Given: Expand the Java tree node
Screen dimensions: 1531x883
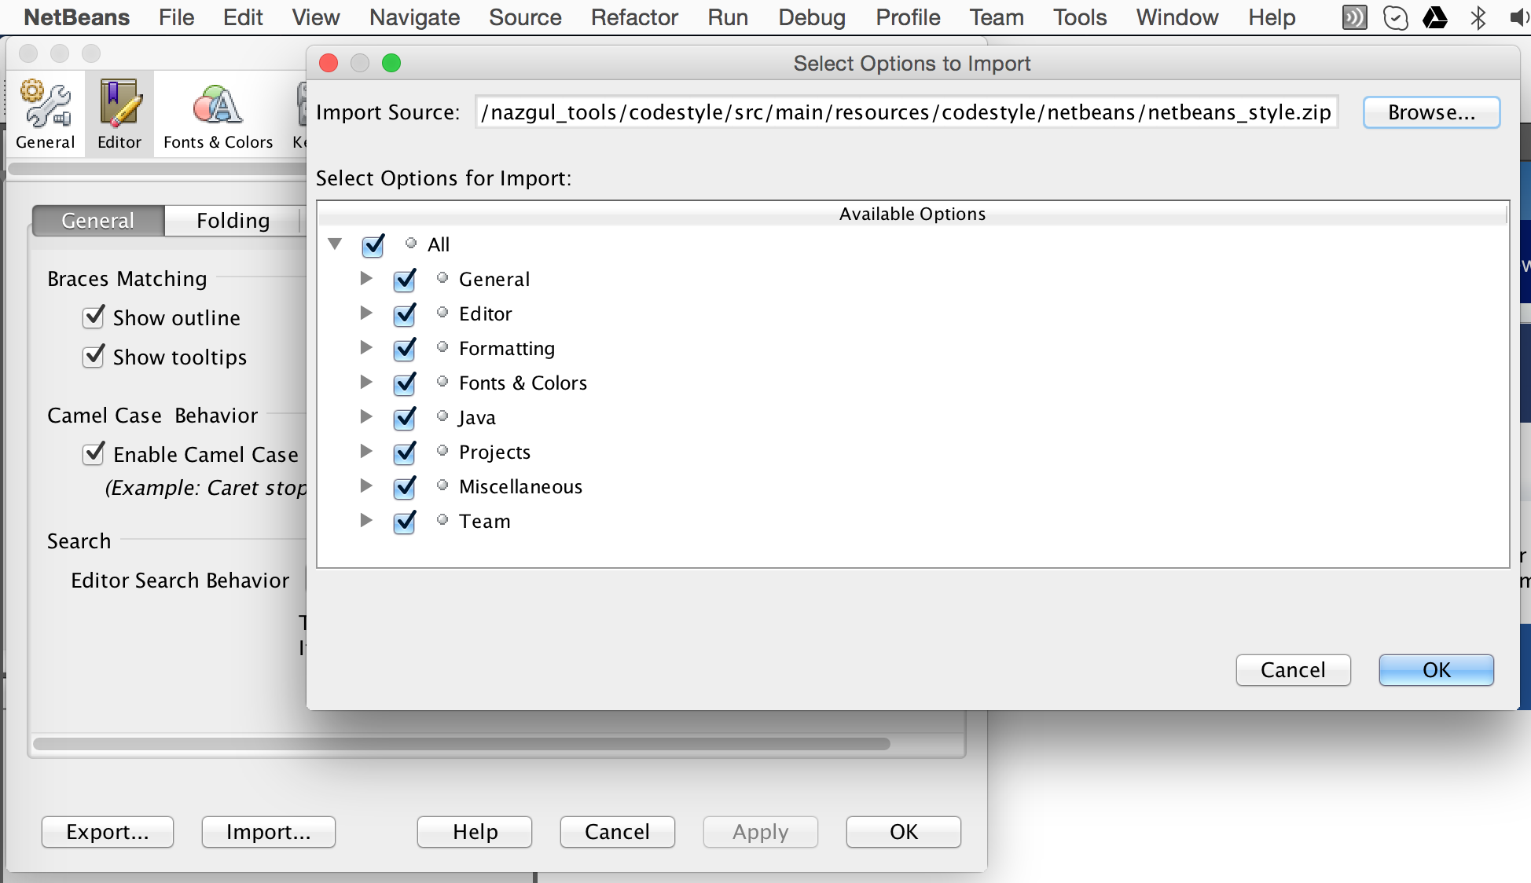Looking at the screenshot, I should (366, 416).
